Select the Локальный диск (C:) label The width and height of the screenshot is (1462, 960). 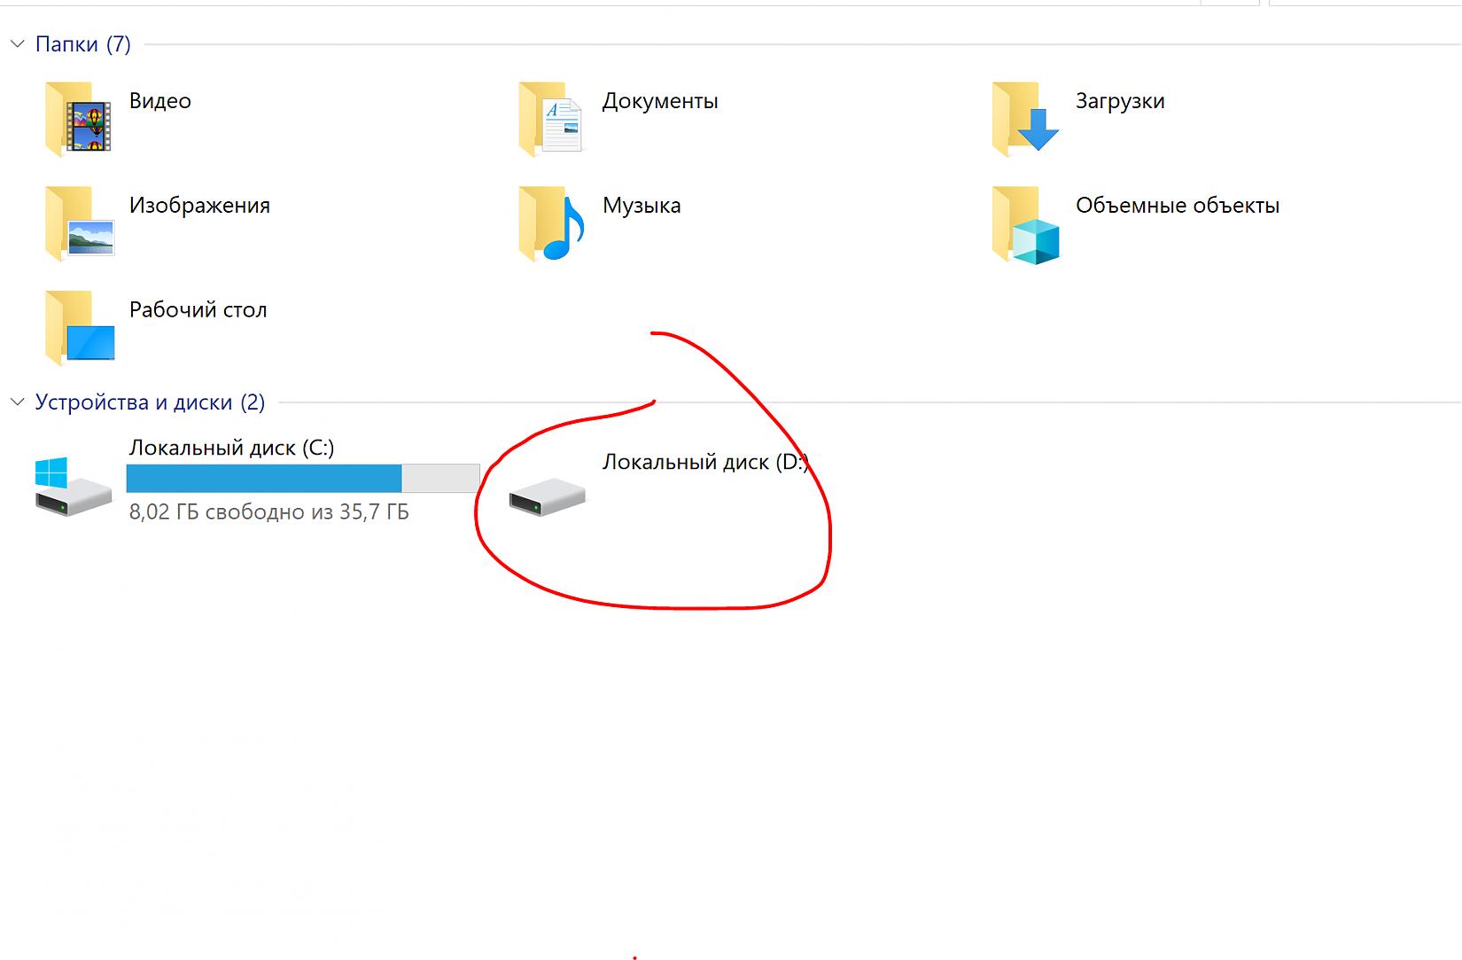[231, 448]
